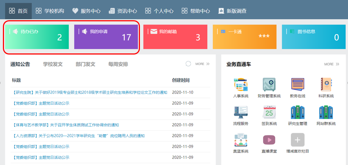Open the 研究生管理 binders icon
Viewport: 348px width, 165px height.
(x=298, y=112)
